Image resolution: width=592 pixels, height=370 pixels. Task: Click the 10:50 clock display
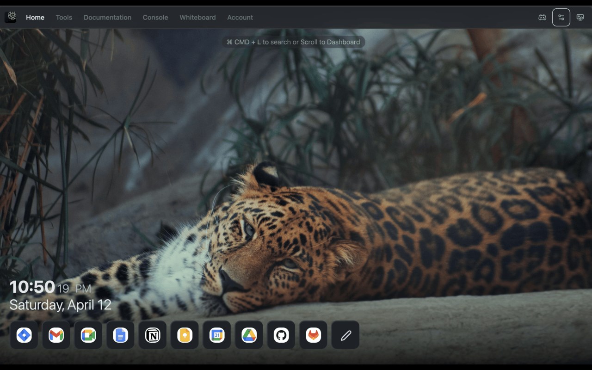(x=50, y=287)
